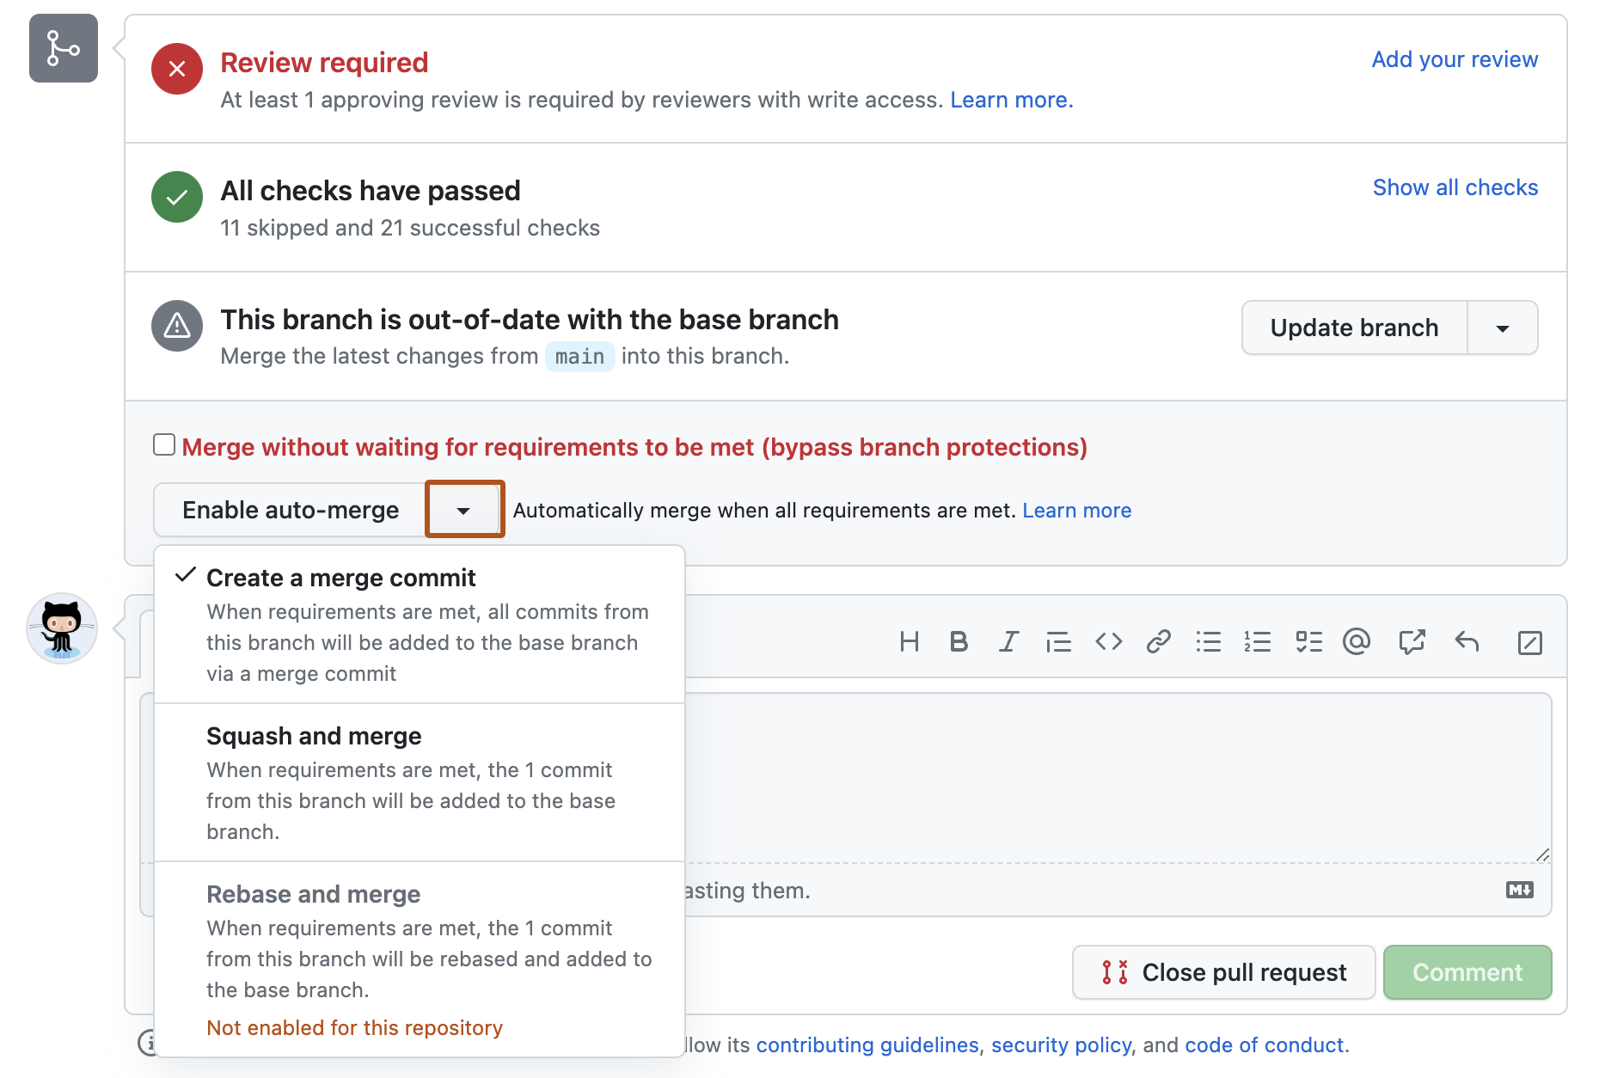This screenshot has width=1599, height=1078.
Task: Apply Heading formatting in the comment toolbar
Action: (x=910, y=640)
